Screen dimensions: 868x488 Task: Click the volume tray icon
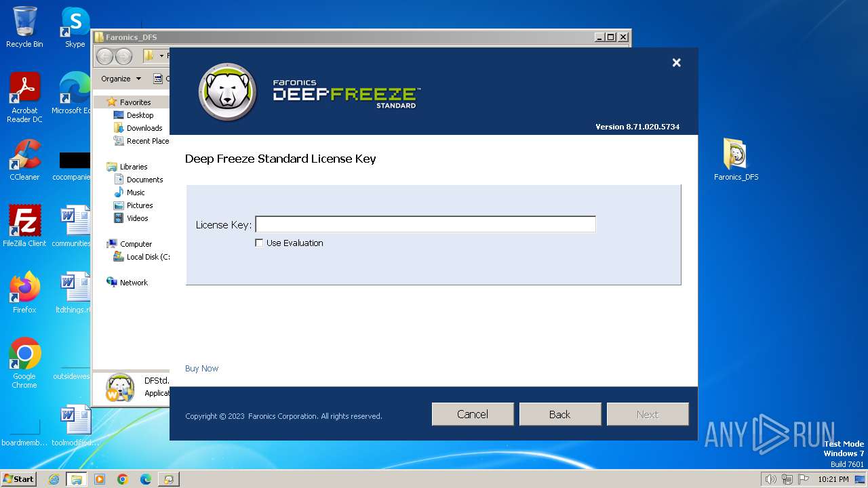pyautogui.click(x=770, y=479)
